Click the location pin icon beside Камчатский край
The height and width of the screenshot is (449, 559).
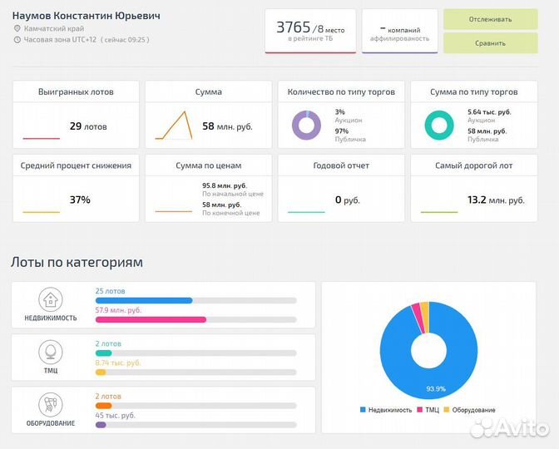[x=17, y=28]
